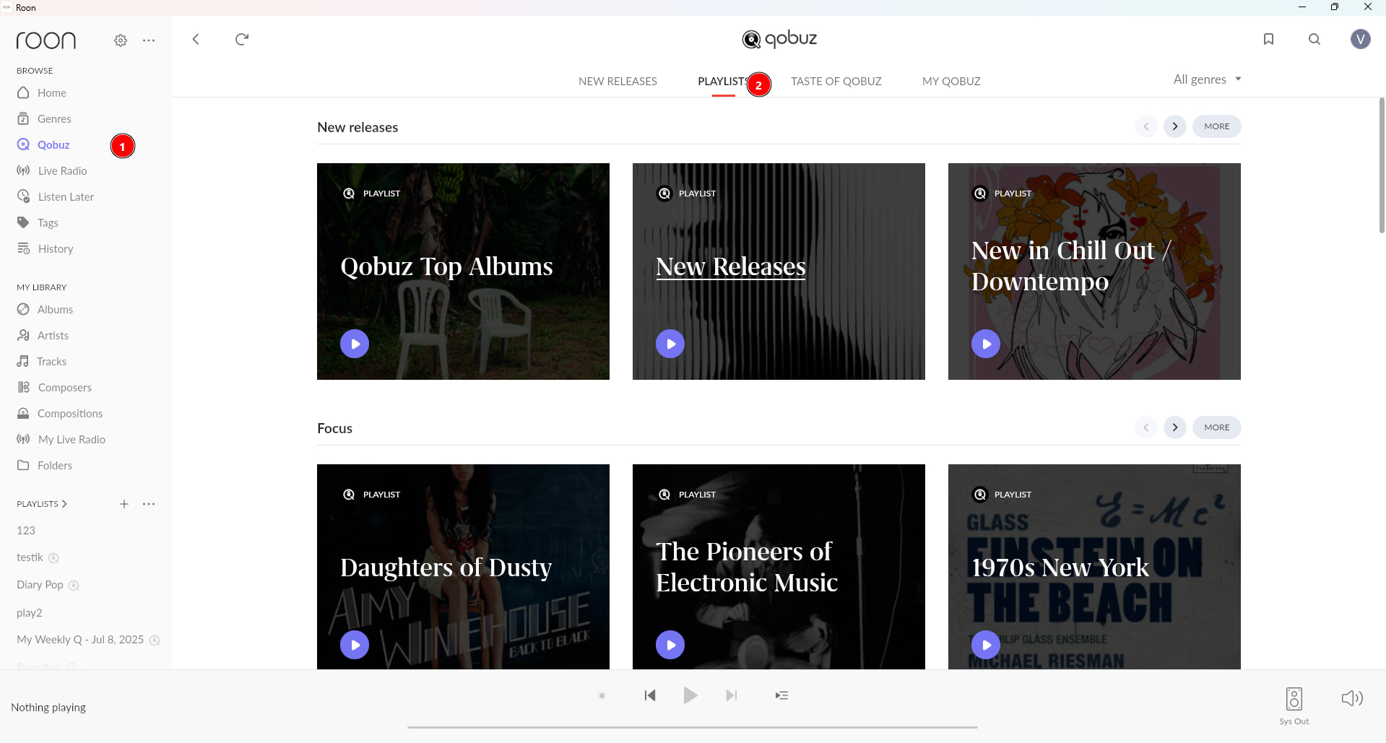Play the Qobuz Top Albums playlist

tap(355, 344)
